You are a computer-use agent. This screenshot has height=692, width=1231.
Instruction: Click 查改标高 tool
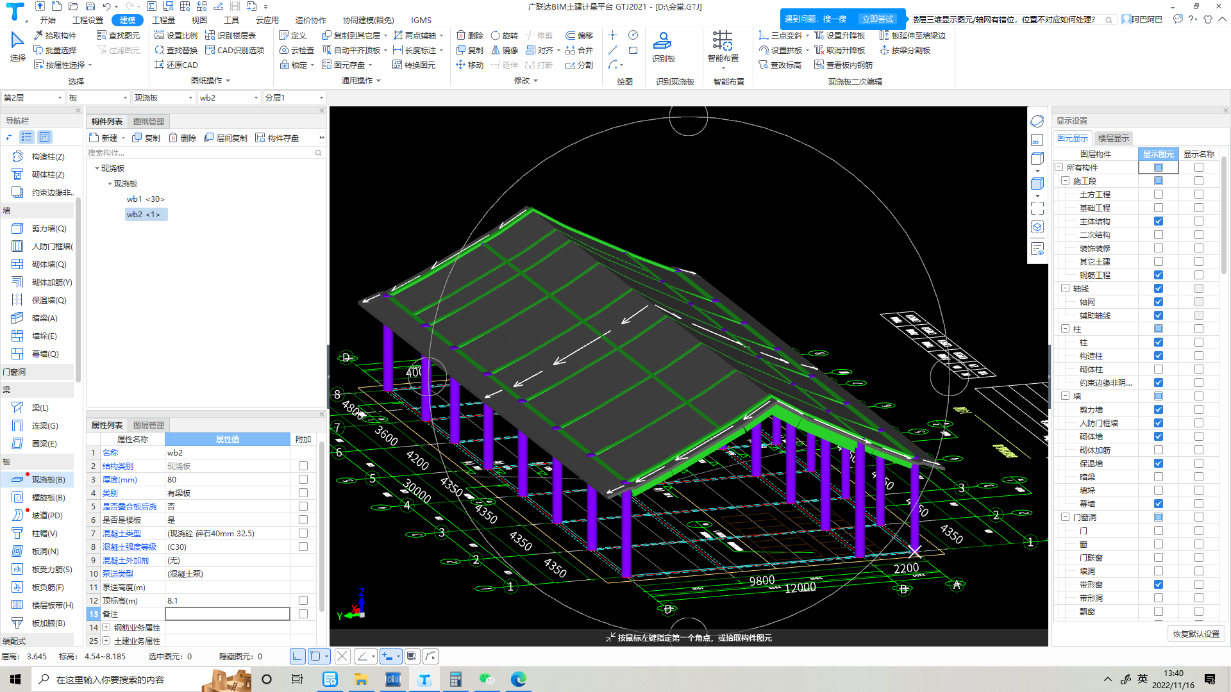780,65
